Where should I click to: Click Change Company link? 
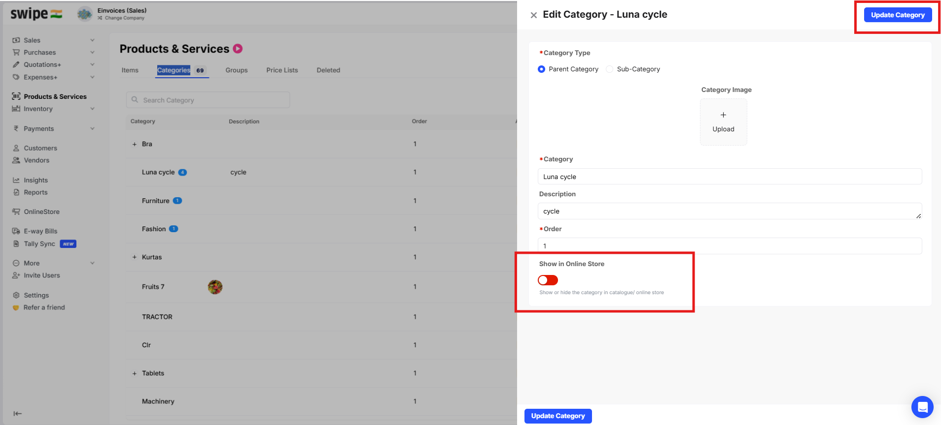click(124, 18)
